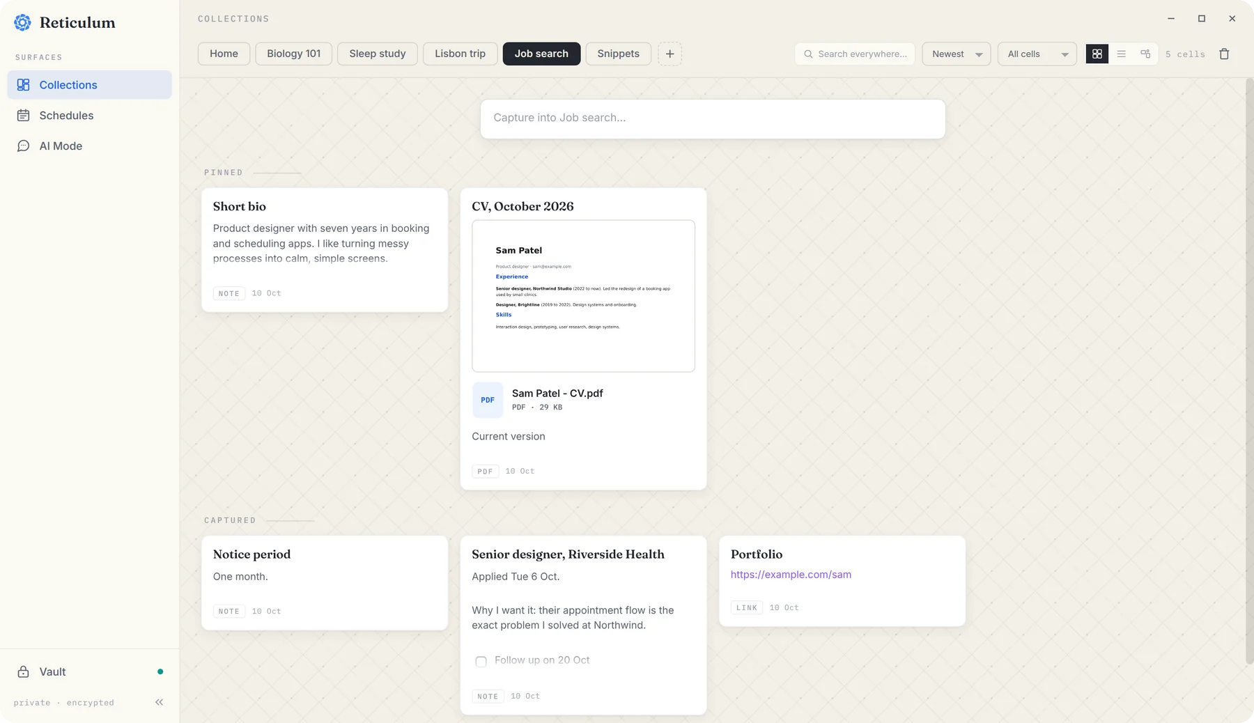Open AI Mode from the sidebar

point(89,146)
